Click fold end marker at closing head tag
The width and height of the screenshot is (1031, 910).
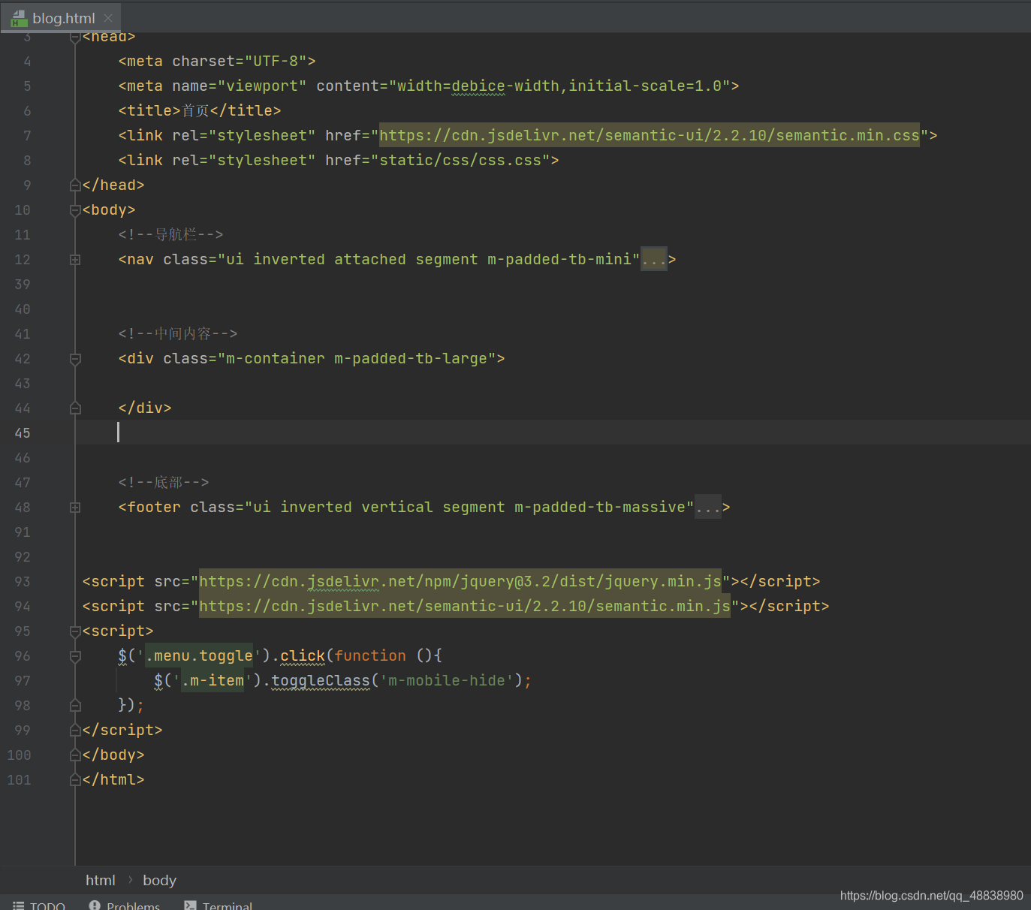[75, 185]
